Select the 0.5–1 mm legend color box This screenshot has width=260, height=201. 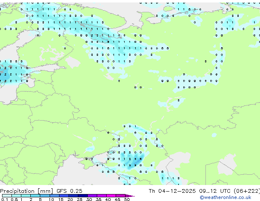click(x=16, y=196)
